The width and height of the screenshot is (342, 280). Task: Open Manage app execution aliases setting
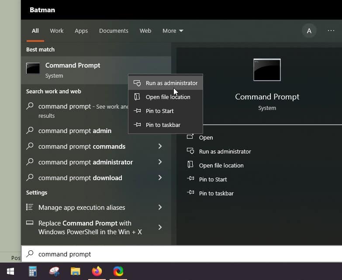(x=96, y=207)
